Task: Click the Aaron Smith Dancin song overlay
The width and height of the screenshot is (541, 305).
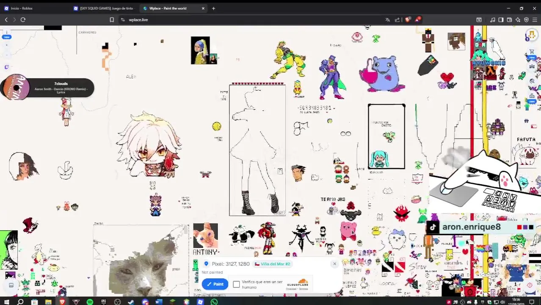Action: (x=47, y=88)
